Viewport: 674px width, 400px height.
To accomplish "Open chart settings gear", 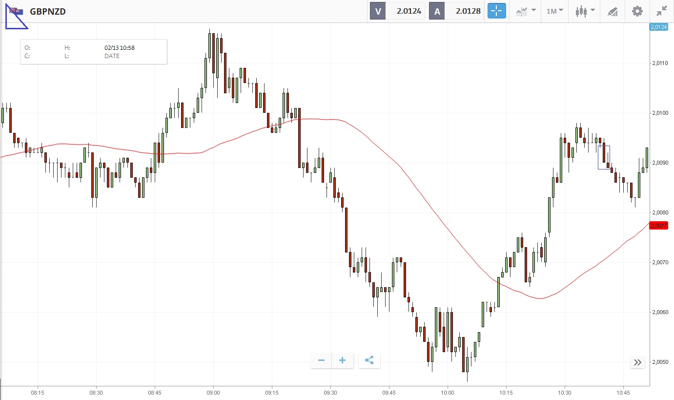I will (637, 11).
